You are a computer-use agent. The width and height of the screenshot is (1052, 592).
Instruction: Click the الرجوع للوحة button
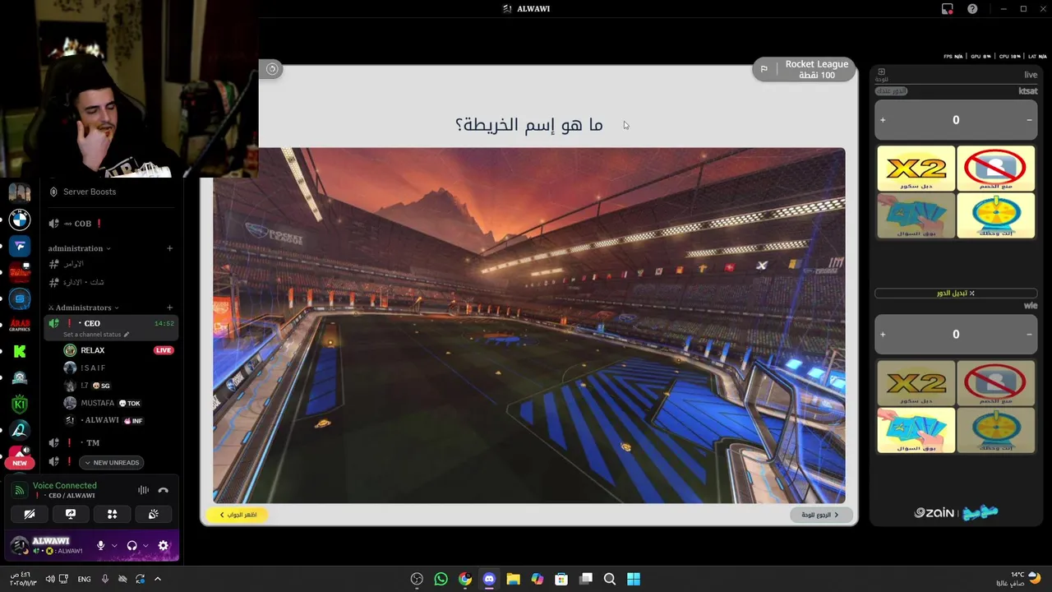click(821, 515)
